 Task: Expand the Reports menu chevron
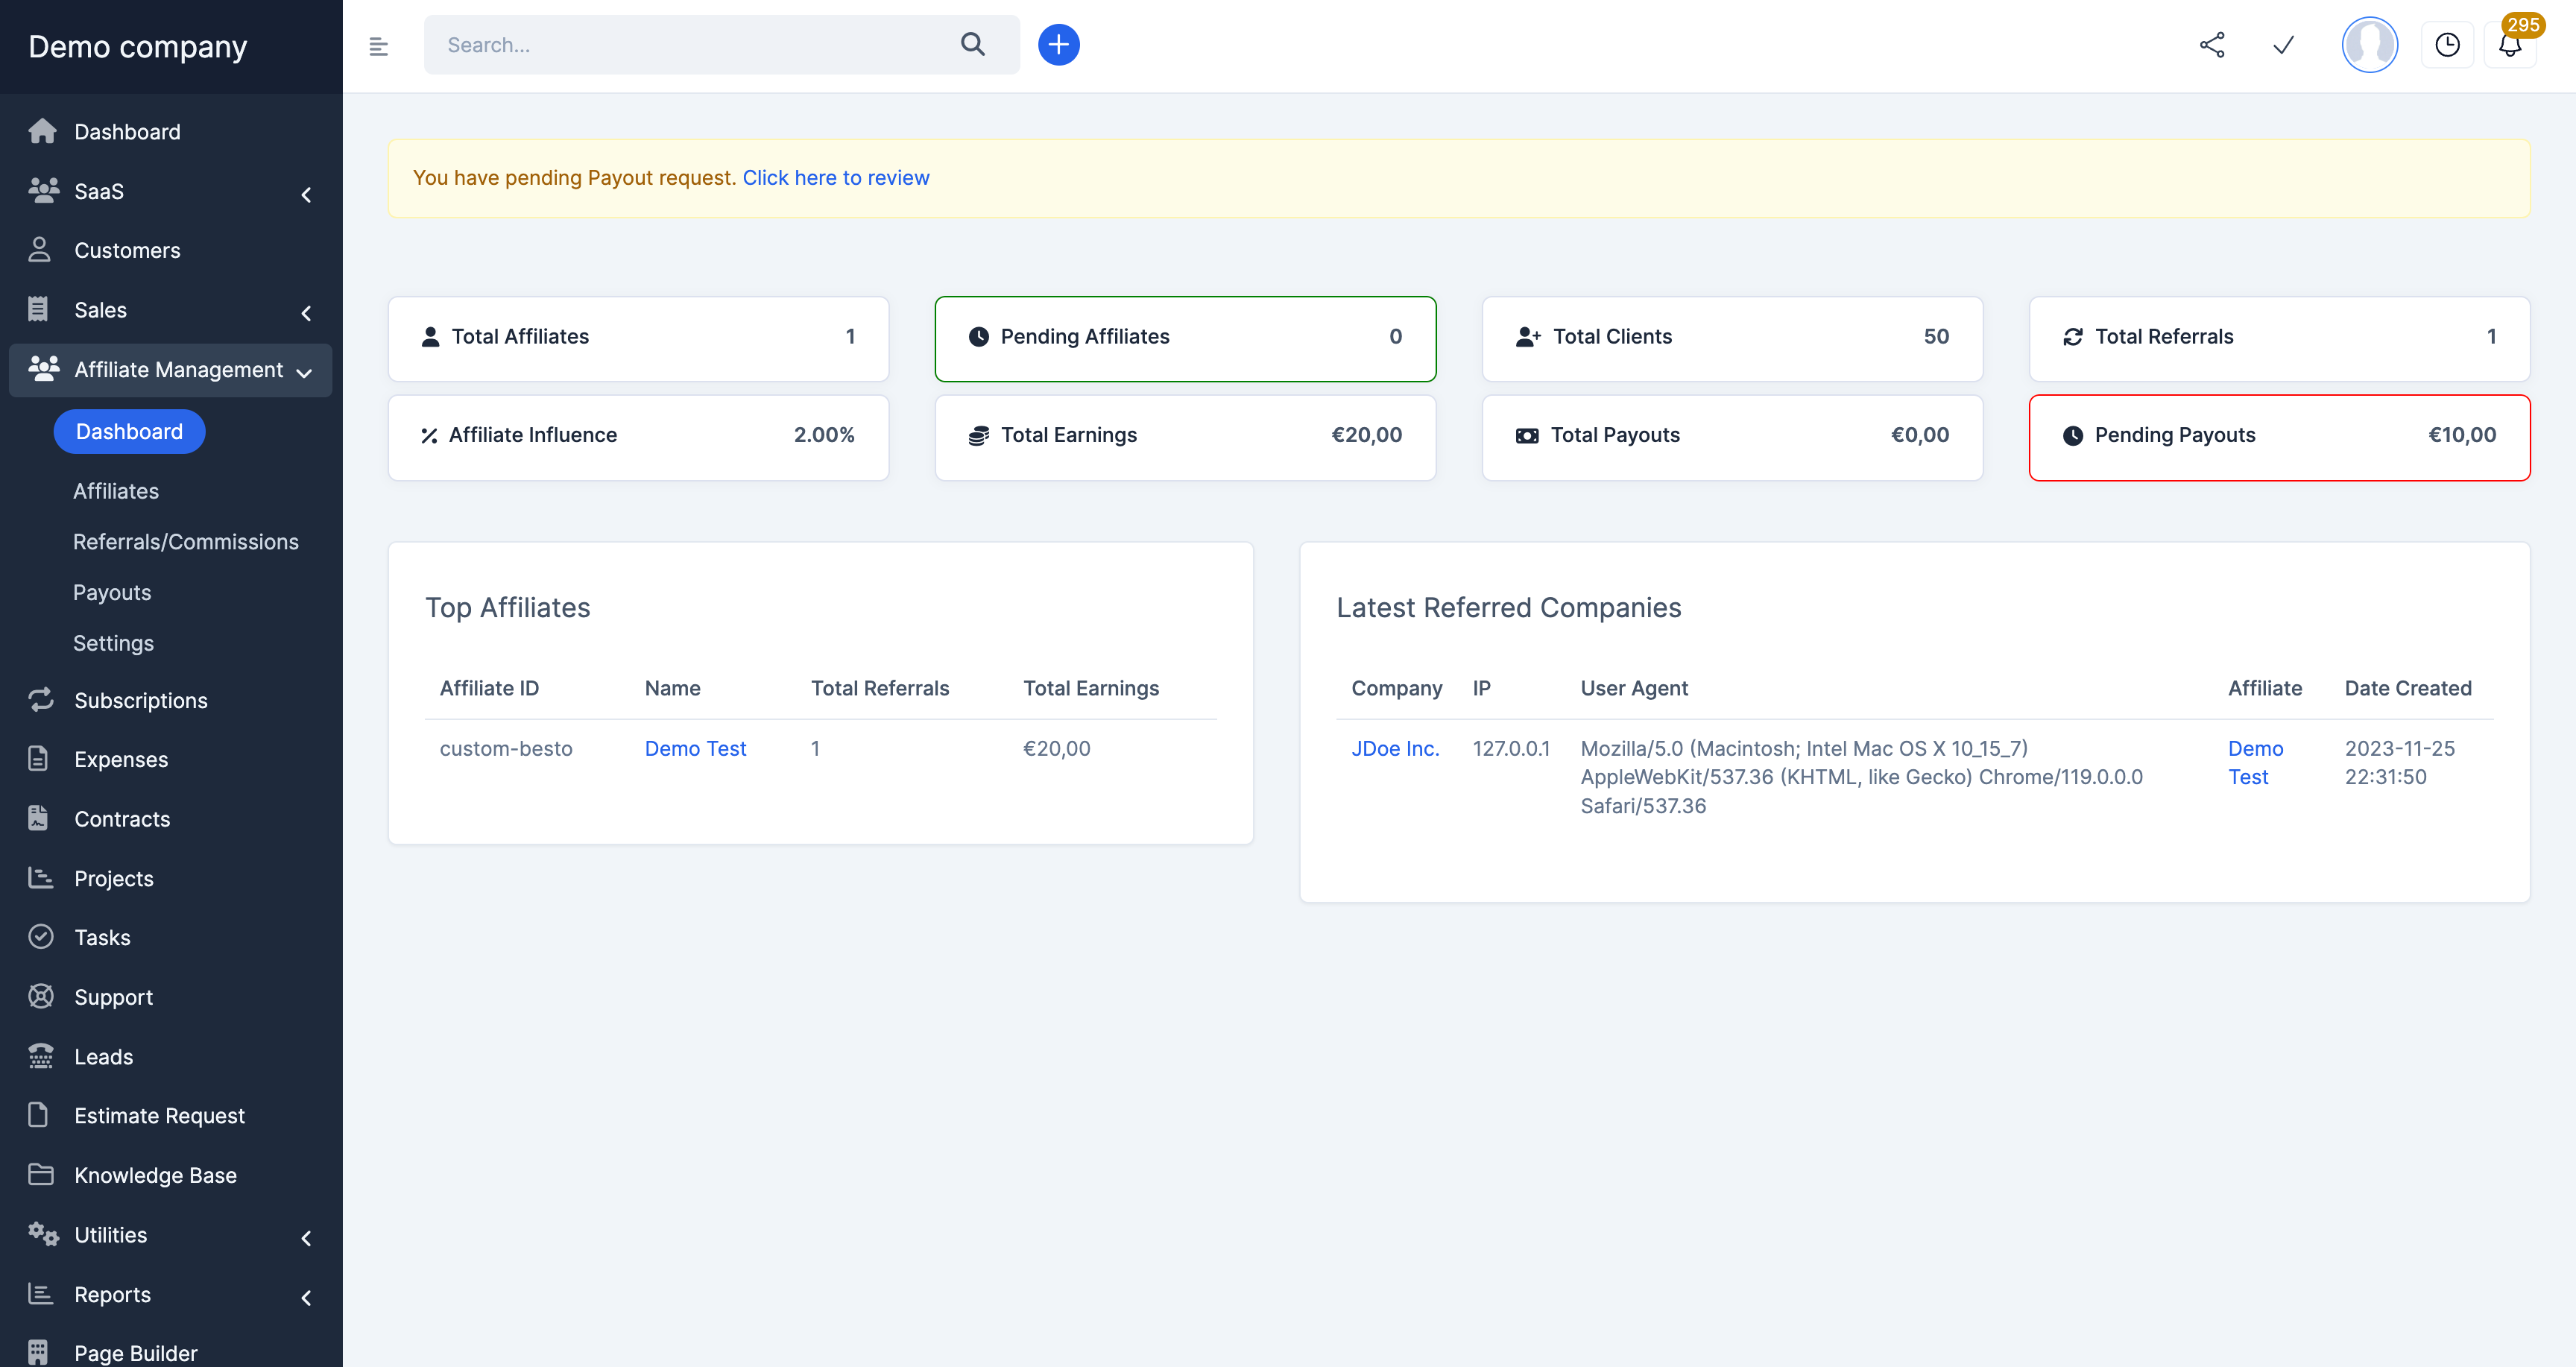(306, 1297)
